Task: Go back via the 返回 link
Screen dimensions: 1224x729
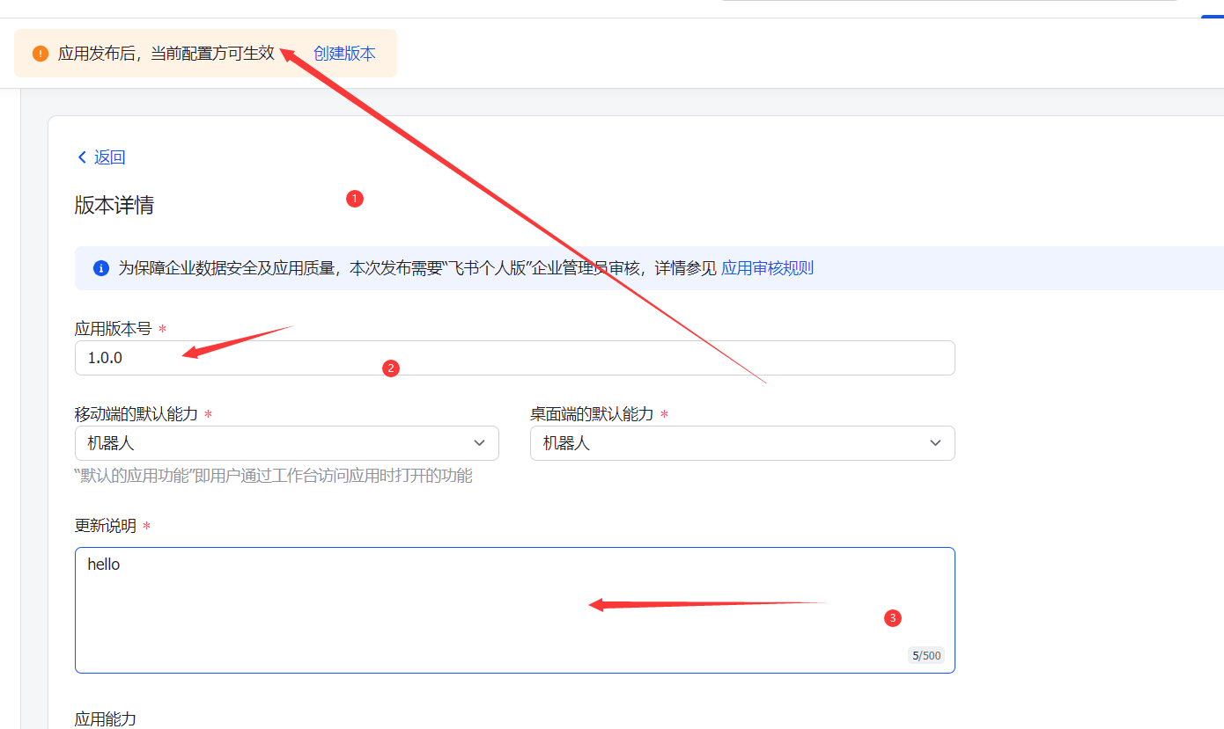Action: pos(110,157)
